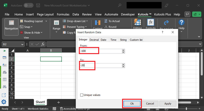Open the Kutools Plus tab
204x111 pixels.
click(163, 14)
